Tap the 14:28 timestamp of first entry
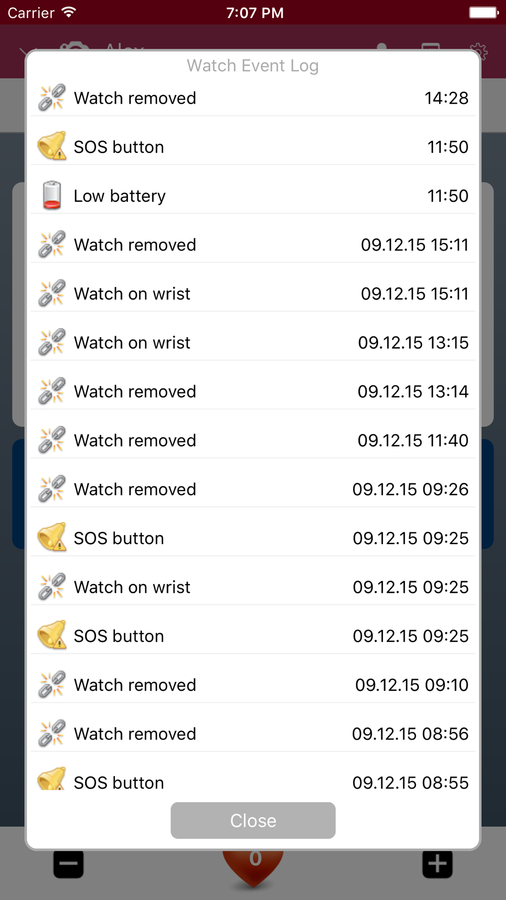Viewport: 506px width, 900px height. pos(446,98)
